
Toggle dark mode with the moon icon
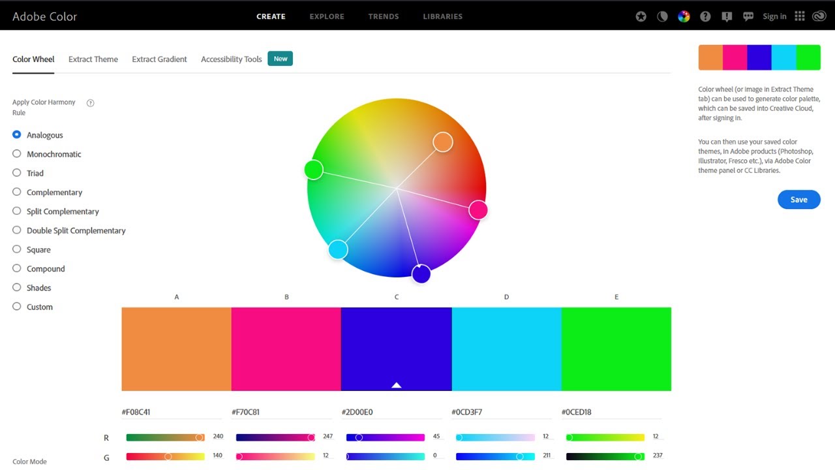click(662, 16)
